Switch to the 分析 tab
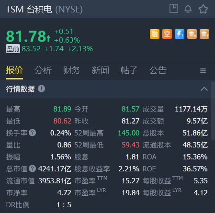Image resolution: width=215 pixels, height=213 pixels. coord(43,70)
